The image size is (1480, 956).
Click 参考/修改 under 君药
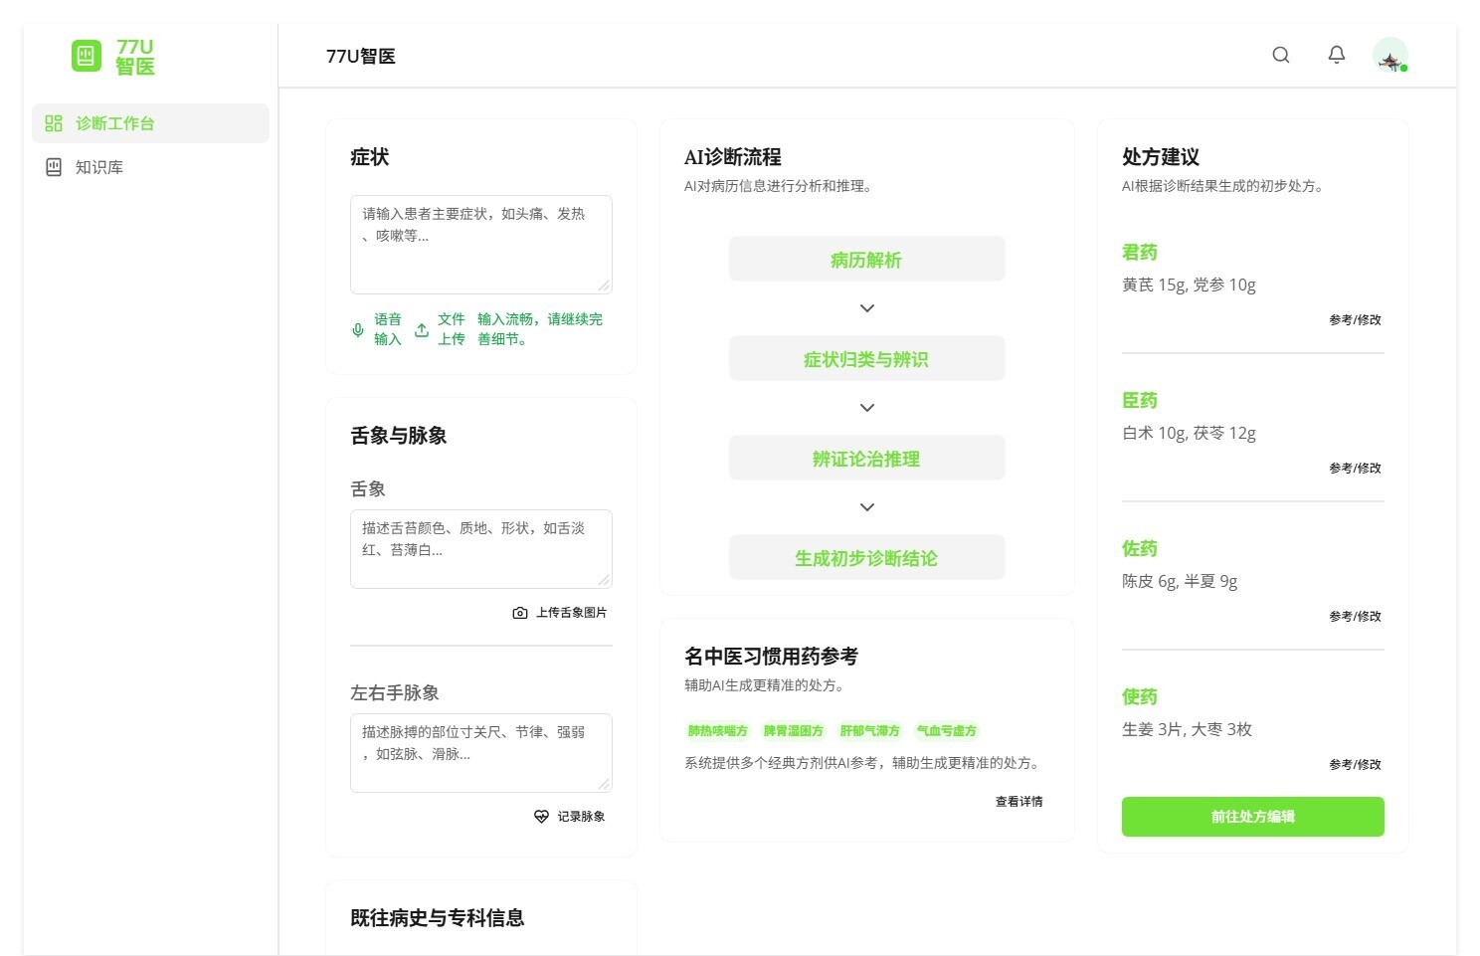pyautogui.click(x=1355, y=320)
